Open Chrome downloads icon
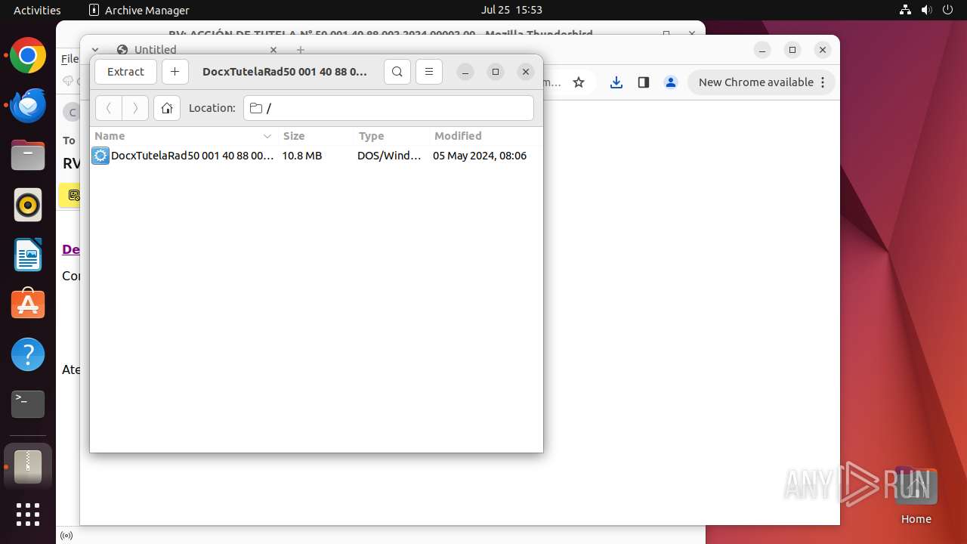Screen dimensions: 967x544 616,82
